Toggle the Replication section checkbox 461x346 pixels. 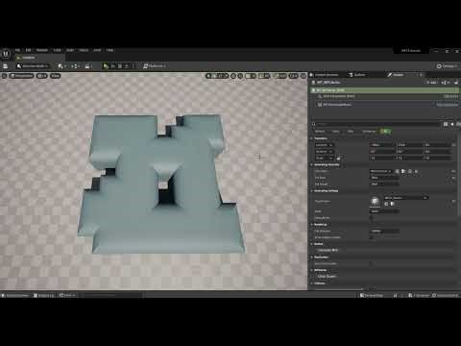coord(372,263)
